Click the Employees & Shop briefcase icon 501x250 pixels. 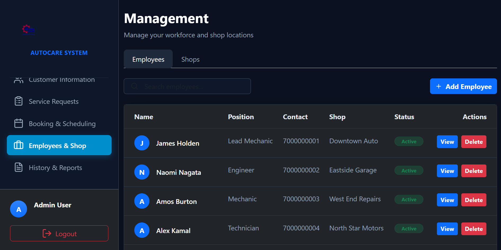coord(19,145)
